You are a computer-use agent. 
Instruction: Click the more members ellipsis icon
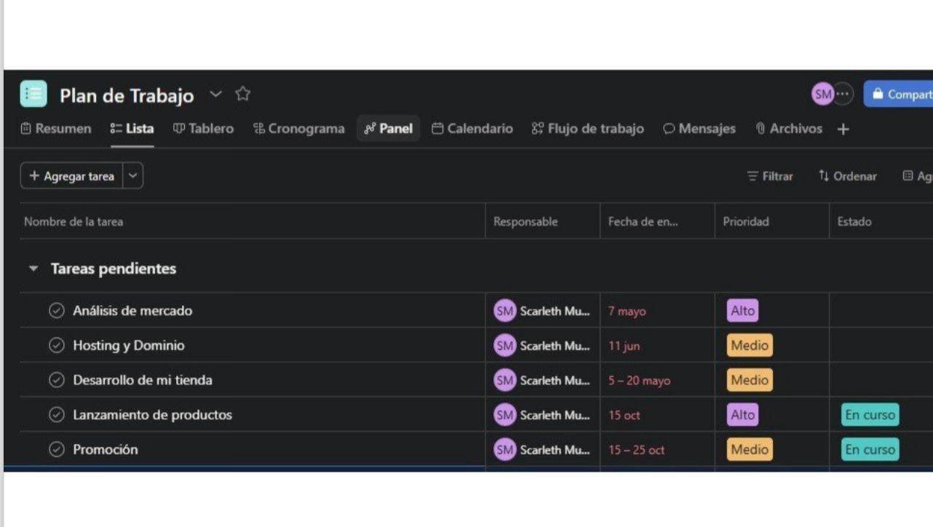(x=843, y=94)
